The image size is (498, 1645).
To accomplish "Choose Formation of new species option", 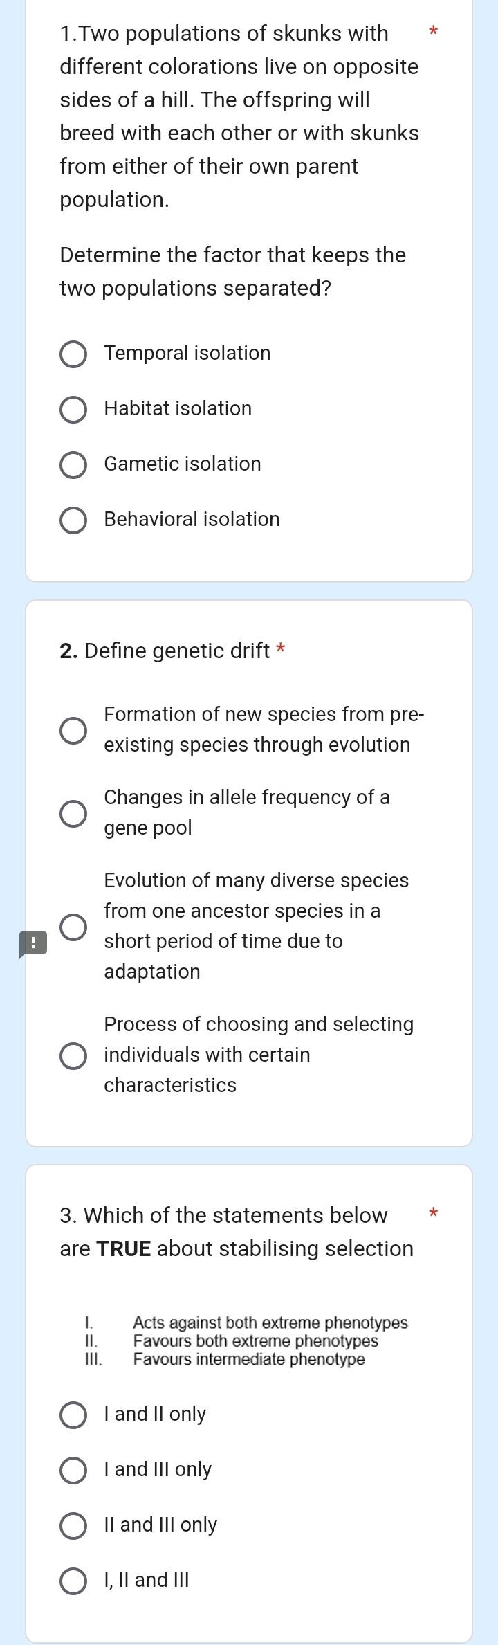I will pyautogui.click(x=73, y=729).
